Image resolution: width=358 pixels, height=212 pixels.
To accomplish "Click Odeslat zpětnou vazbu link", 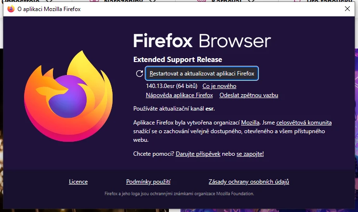I will pos(249,95).
